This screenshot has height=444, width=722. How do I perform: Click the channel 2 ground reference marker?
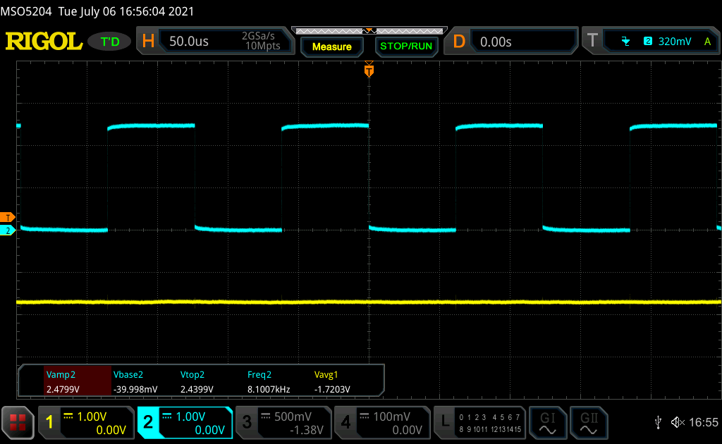pyautogui.click(x=7, y=230)
